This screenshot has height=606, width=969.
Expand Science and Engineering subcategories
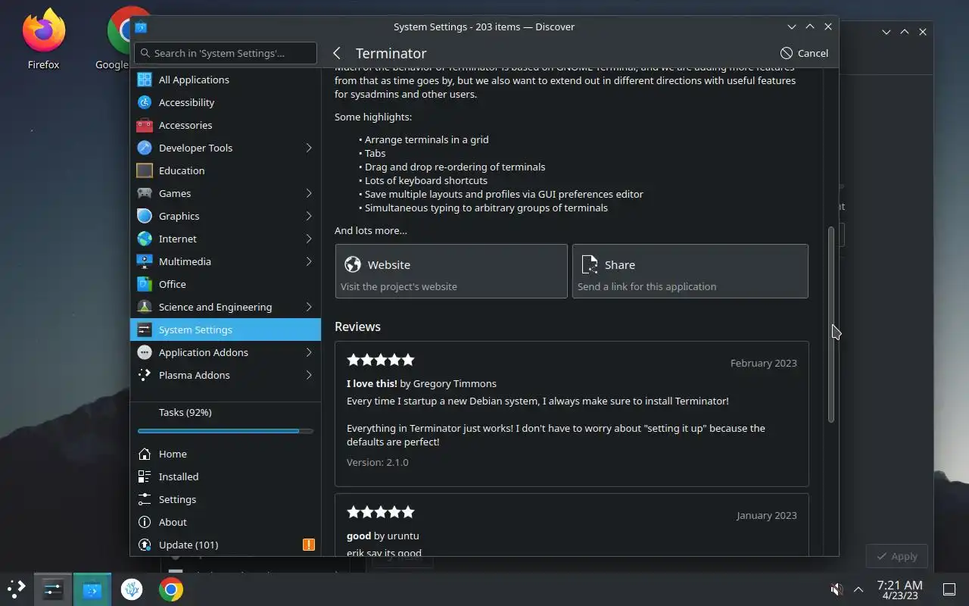309,307
